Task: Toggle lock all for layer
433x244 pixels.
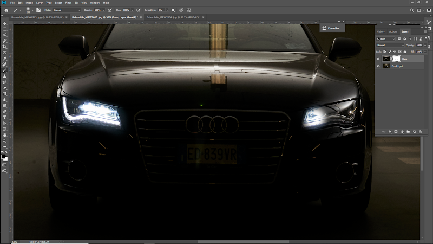Action: pos(405,52)
